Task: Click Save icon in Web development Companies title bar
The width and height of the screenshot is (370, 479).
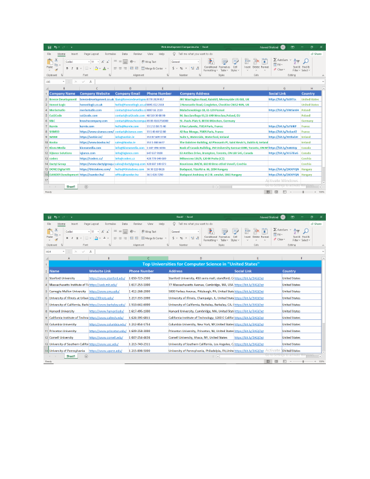Action: 50,47
